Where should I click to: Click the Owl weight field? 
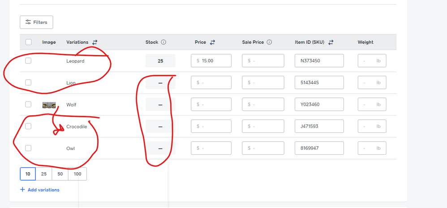[372, 148]
